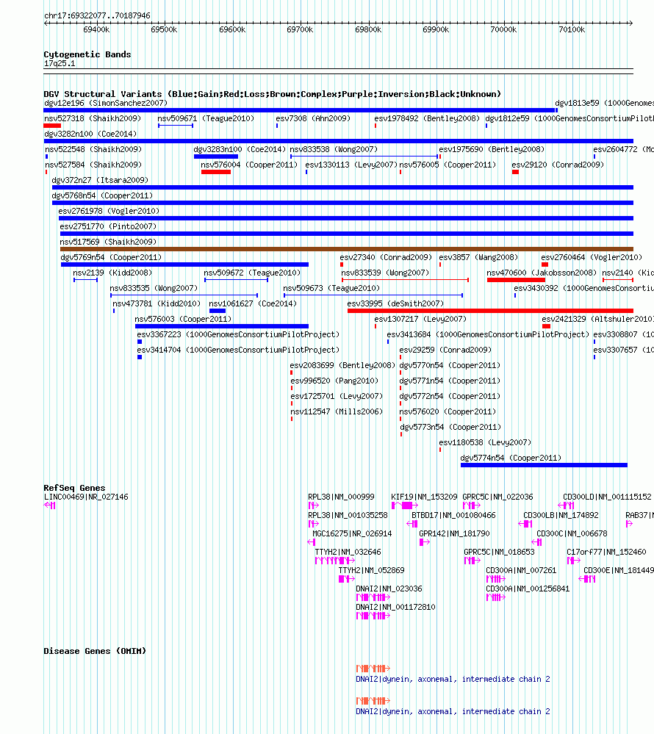Open esv29259 (Conrad2009) variant
This screenshot has height=734, width=654.
(445, 350)
